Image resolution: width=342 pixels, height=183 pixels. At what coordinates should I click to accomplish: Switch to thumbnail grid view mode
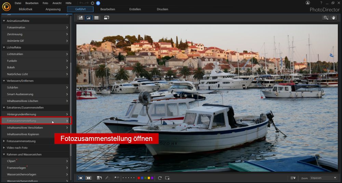(x=96, y=17)
